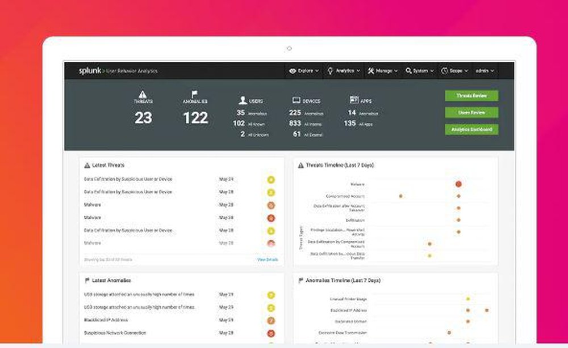Click the total threats count 23
568x348 pixels.
144,118
